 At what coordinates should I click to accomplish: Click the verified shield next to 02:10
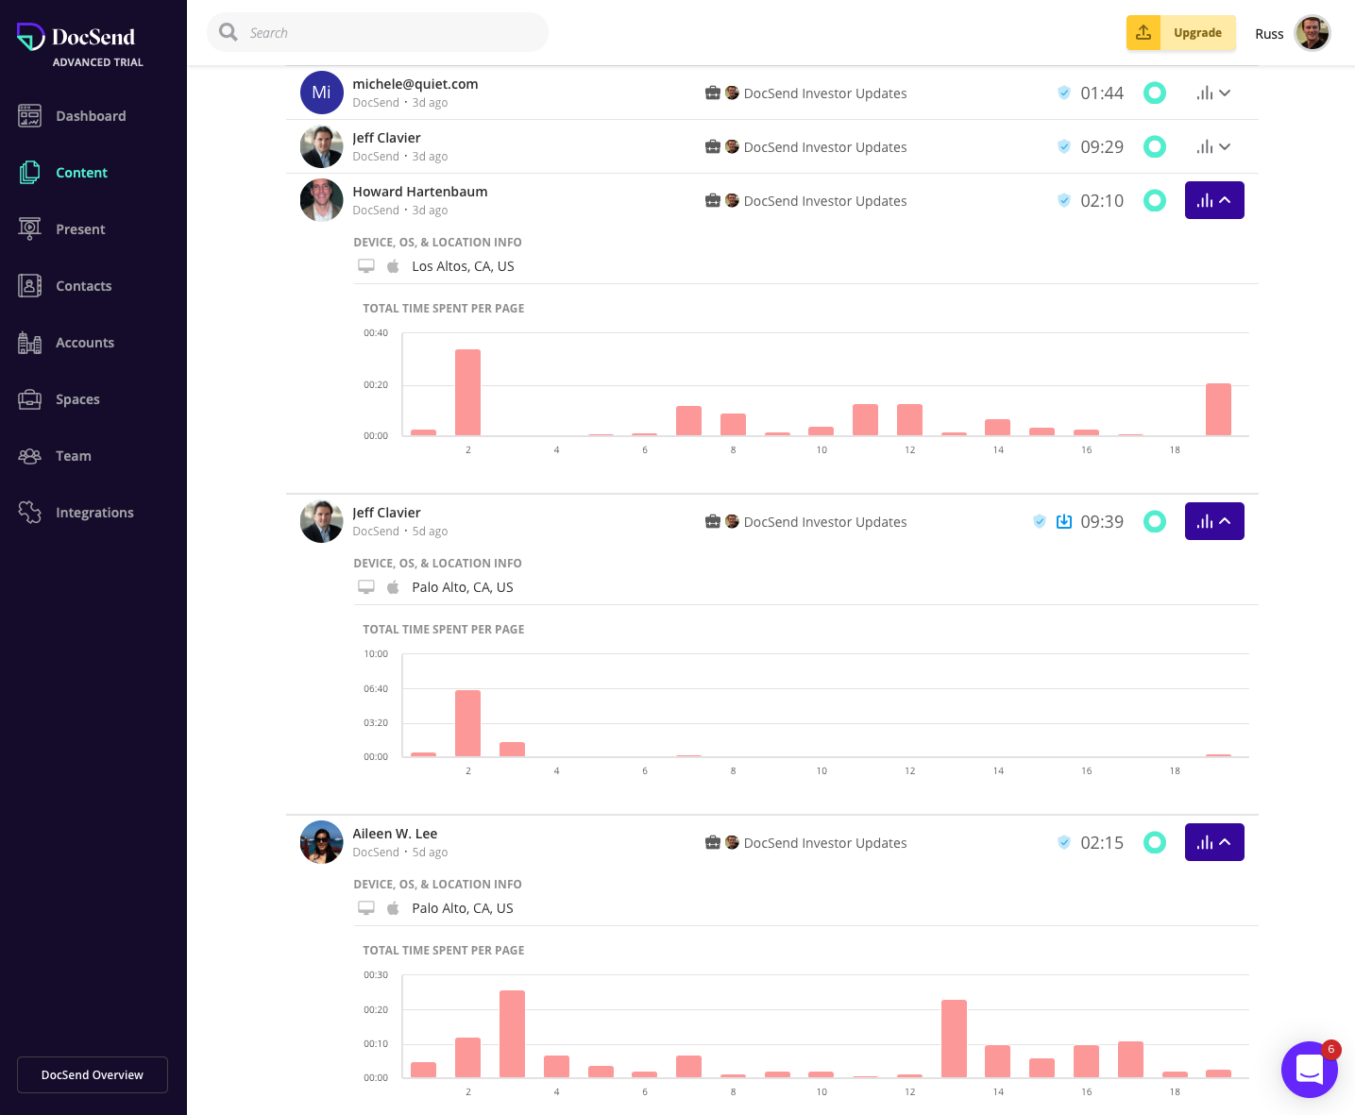pos(1064,200)
